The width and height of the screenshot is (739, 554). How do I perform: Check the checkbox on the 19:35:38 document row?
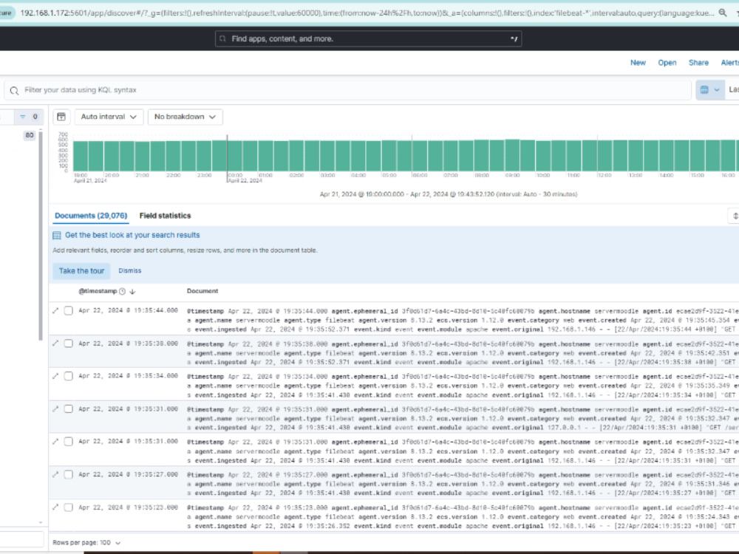[x=68, y=343]
